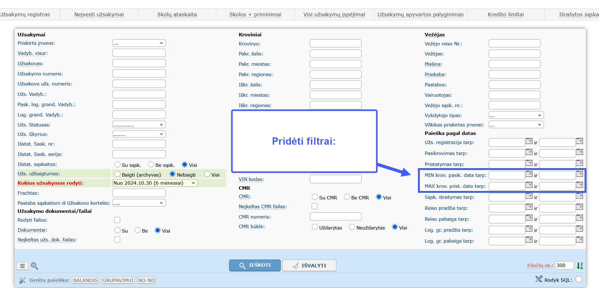Open second calendar for Reiso pabaiga tarp
599x288 pixels.
click(580, 218)
